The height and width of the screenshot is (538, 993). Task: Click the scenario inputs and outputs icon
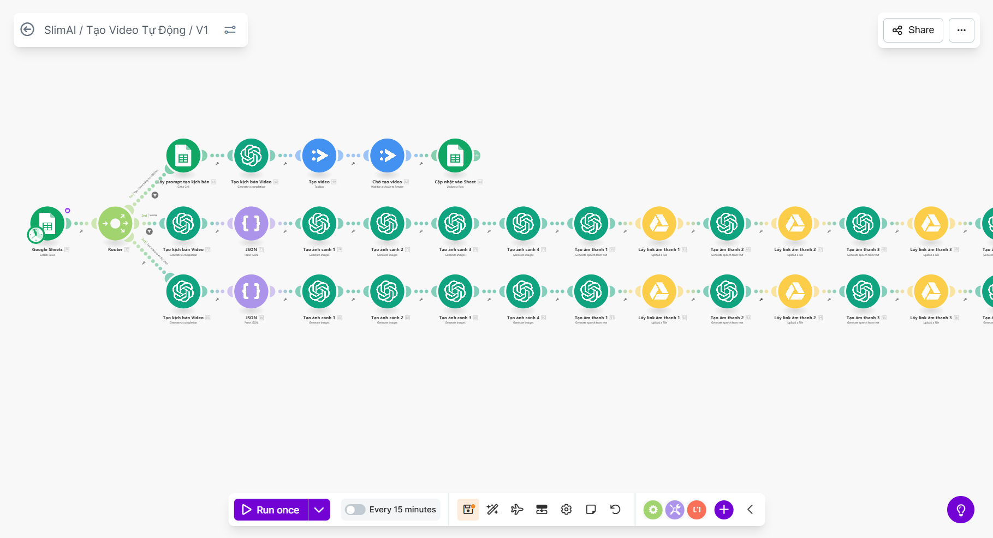[542, 510]
